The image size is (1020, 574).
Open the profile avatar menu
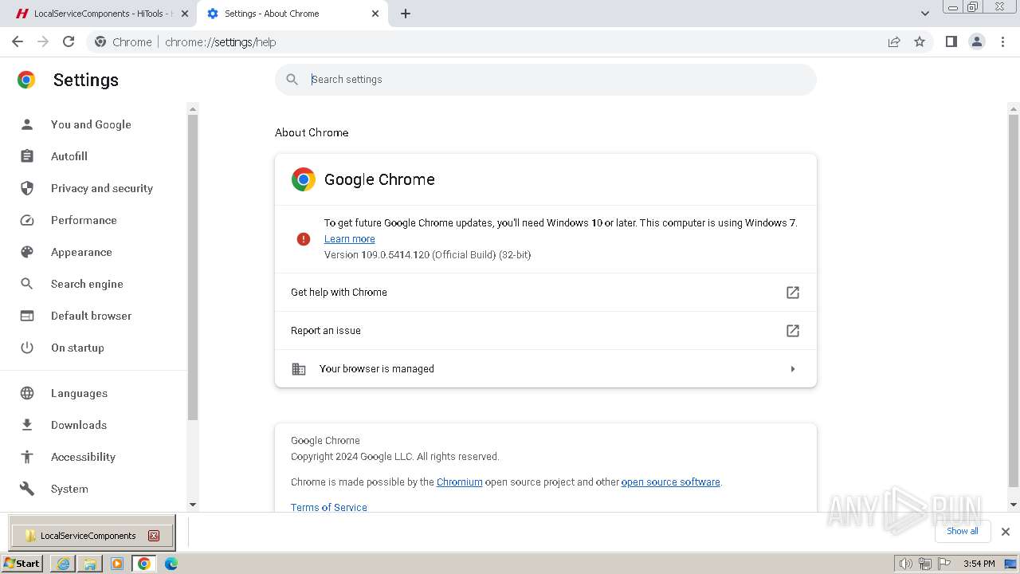[x=976, y=41]
